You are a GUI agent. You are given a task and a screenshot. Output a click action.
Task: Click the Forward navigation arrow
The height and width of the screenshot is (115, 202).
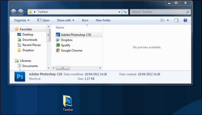[x=21, y=12]
